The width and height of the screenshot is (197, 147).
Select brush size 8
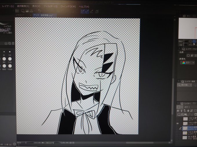coord(4,53)
